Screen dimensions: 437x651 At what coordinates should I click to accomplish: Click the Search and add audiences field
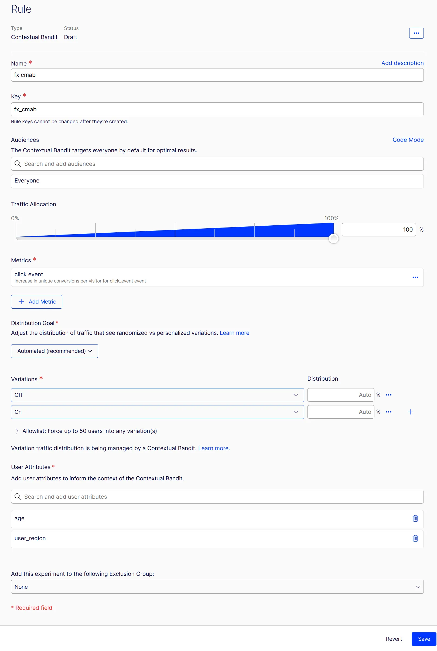[x=217, y=164]
